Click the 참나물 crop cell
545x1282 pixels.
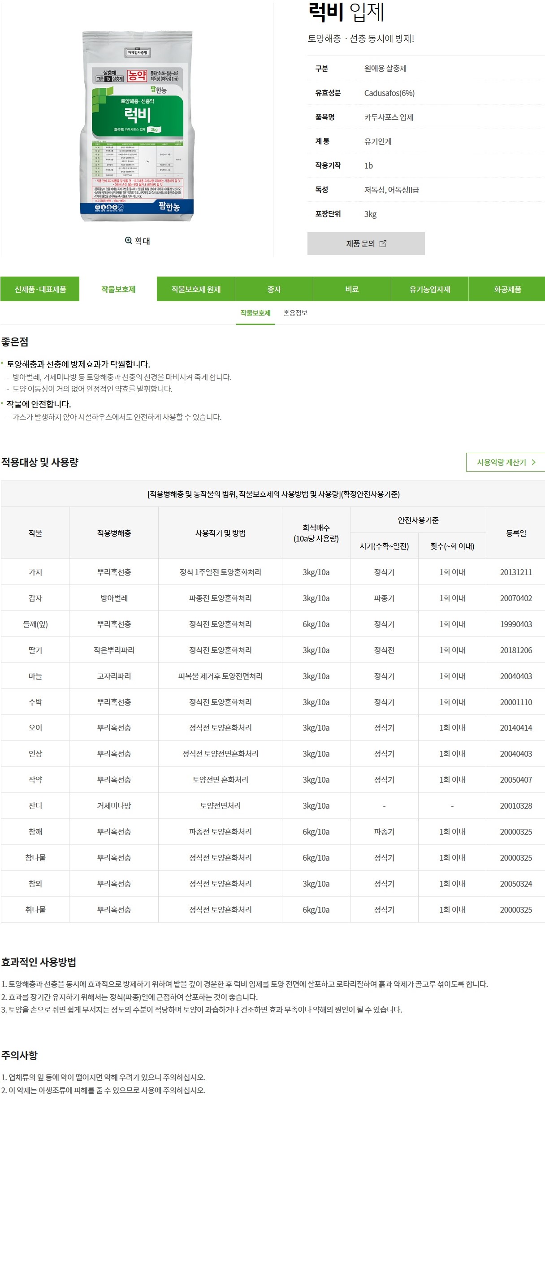35,858
